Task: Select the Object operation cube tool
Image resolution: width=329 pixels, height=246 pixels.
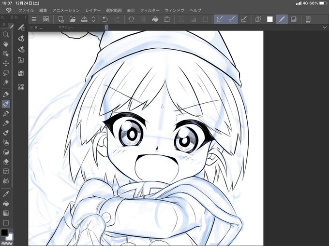Action: 6,54
